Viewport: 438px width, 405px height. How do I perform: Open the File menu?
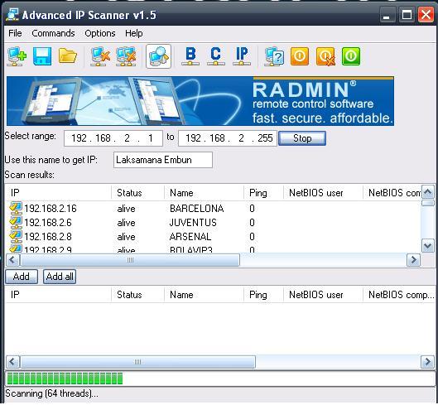click(x=15, y=33)
